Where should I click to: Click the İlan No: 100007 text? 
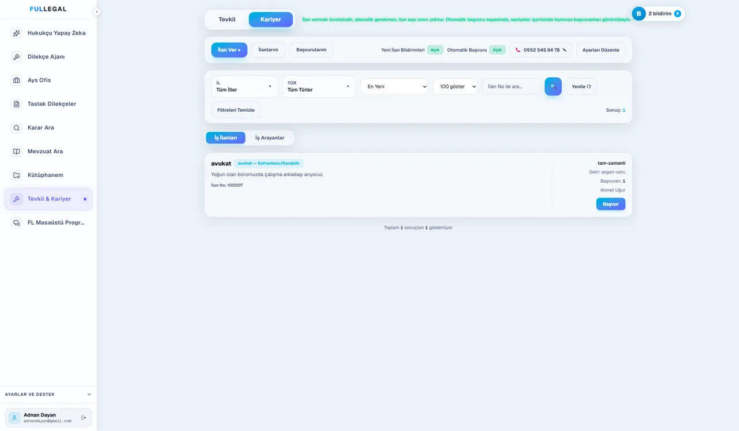click(227, 185)
